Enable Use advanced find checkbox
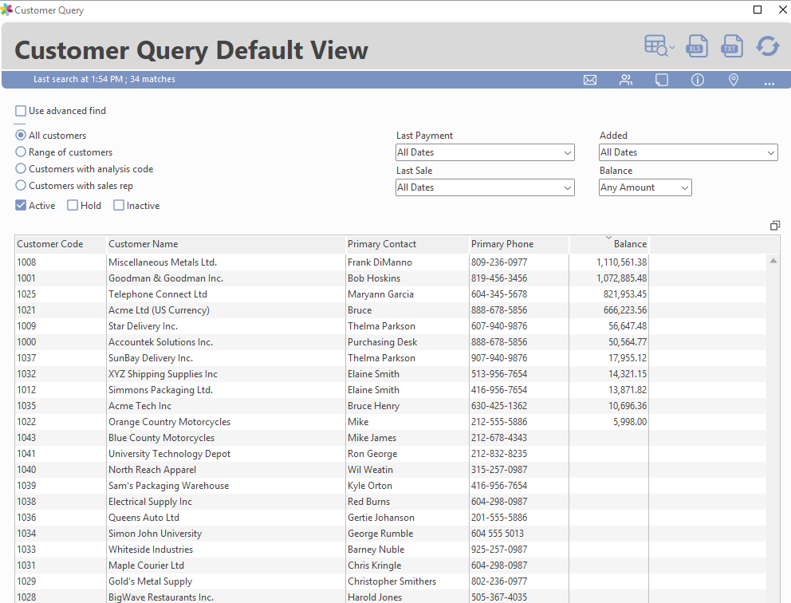The width and height of the screenshot is (791, 603). coord(21,111)
